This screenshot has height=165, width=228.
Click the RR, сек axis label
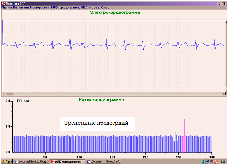click(23, 101)
